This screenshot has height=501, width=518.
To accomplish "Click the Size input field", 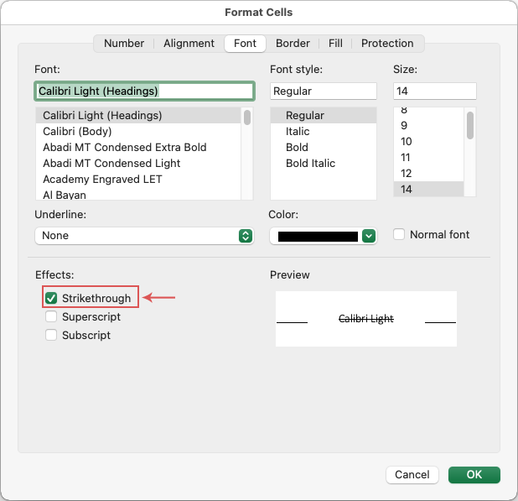I will tap(434, 91).
